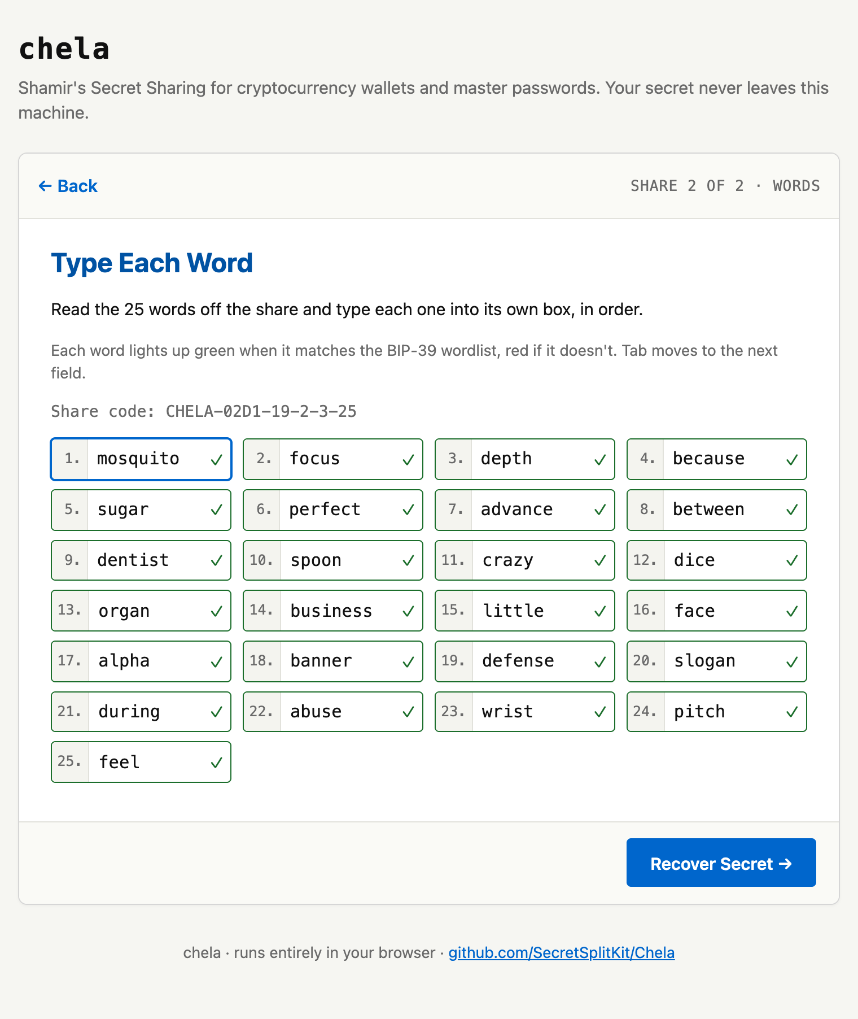Click the Recover Secret button
858x1019 pixels.
click(x=721, y=863)
